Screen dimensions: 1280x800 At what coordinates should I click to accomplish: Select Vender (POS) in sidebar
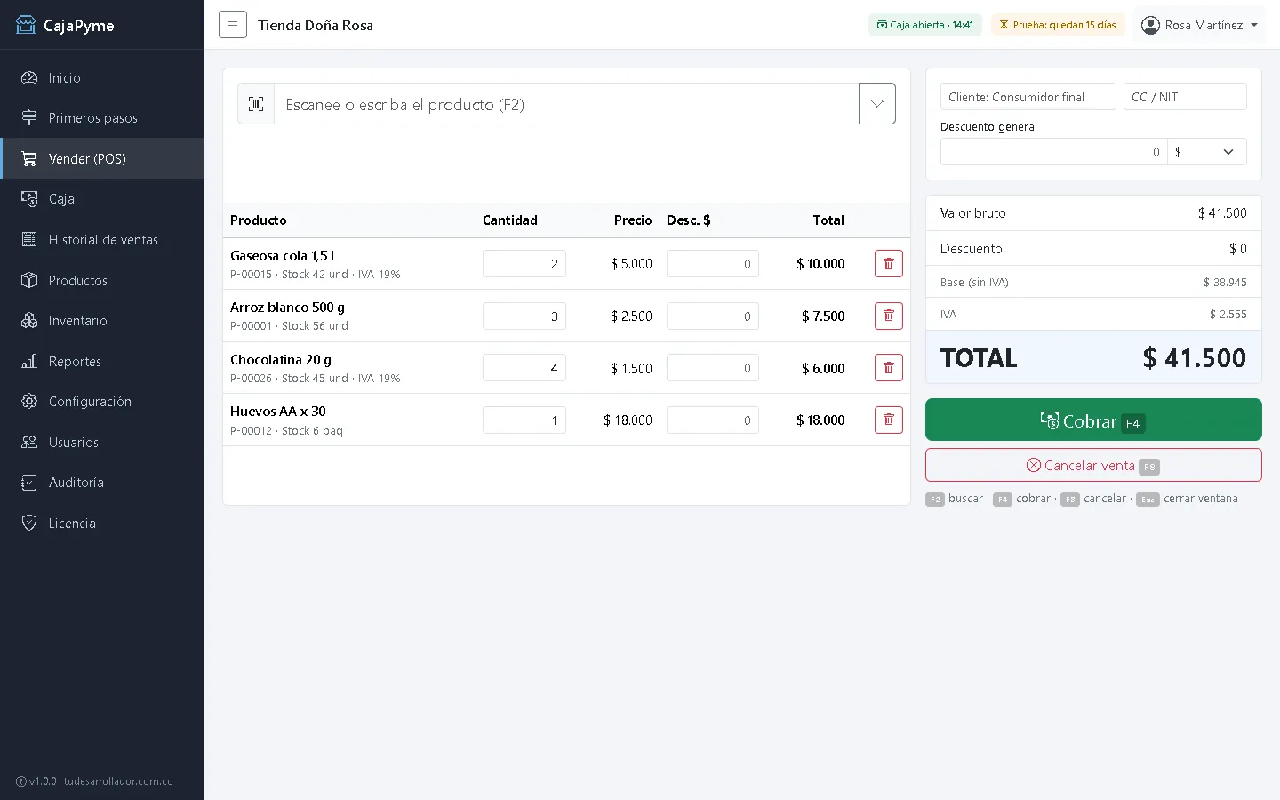(x=102, y=158)
